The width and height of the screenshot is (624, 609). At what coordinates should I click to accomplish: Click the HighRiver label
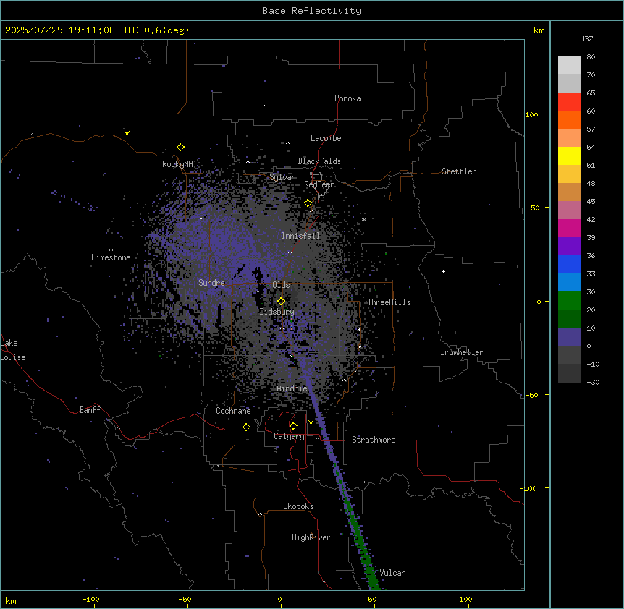pos(311,537)
